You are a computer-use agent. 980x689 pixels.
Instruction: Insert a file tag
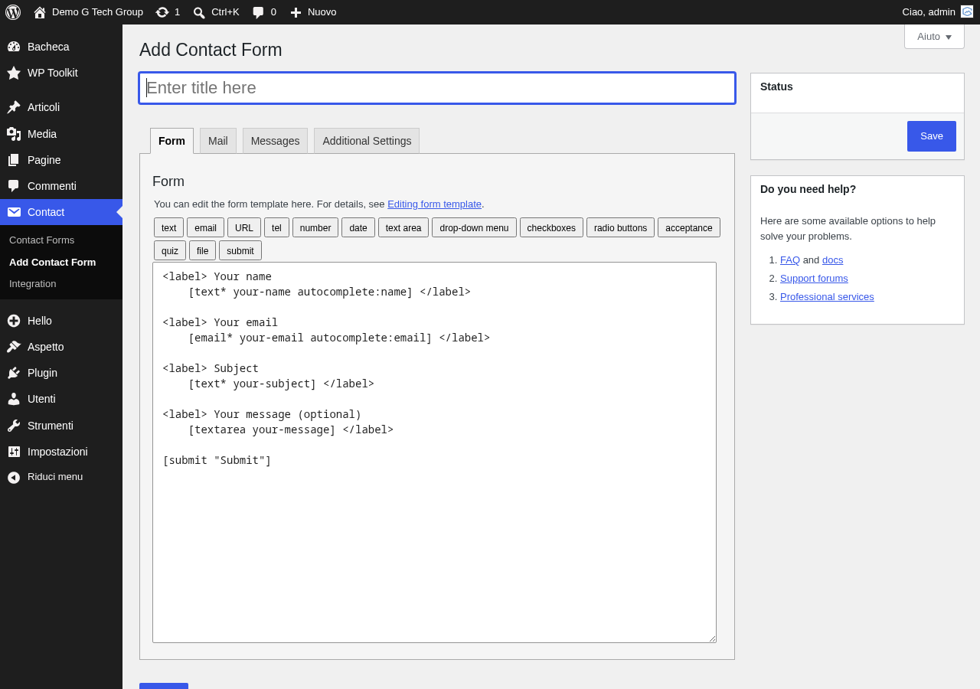point(202,250)
